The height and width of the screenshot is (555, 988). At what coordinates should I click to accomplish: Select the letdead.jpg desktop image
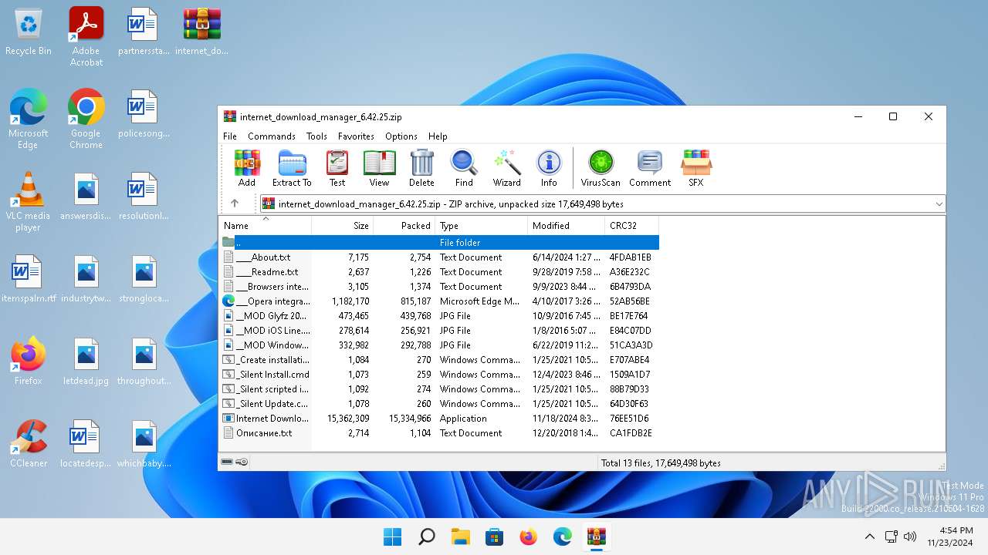(x=86, y=361)
